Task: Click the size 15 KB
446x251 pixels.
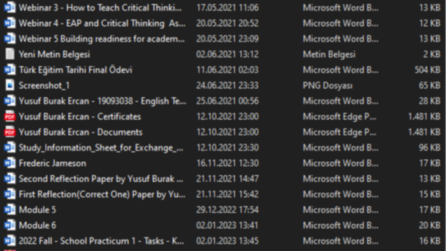Action: [430, 194]
